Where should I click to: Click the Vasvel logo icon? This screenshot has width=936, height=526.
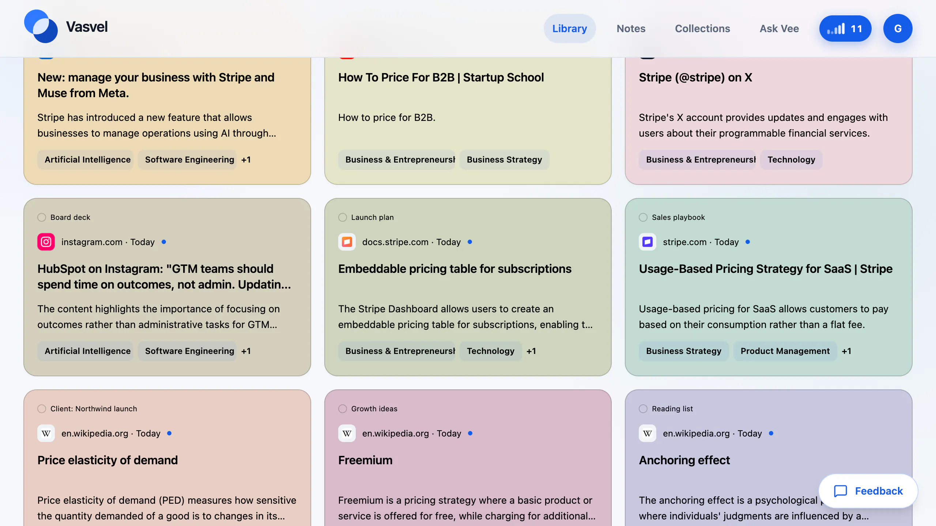click(41, 27)
